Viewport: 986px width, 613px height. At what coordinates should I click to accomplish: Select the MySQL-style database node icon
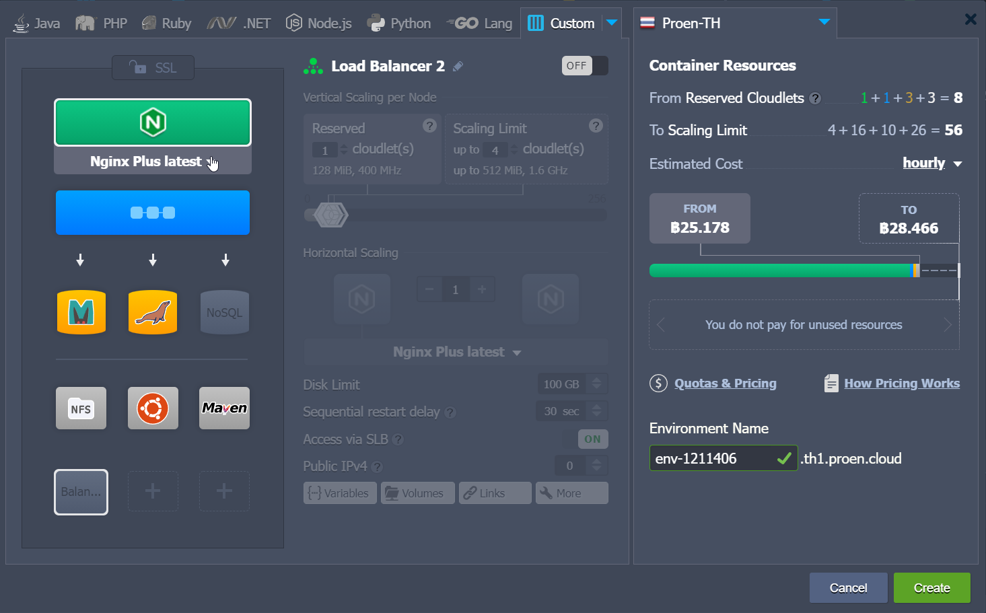[81, 312]
